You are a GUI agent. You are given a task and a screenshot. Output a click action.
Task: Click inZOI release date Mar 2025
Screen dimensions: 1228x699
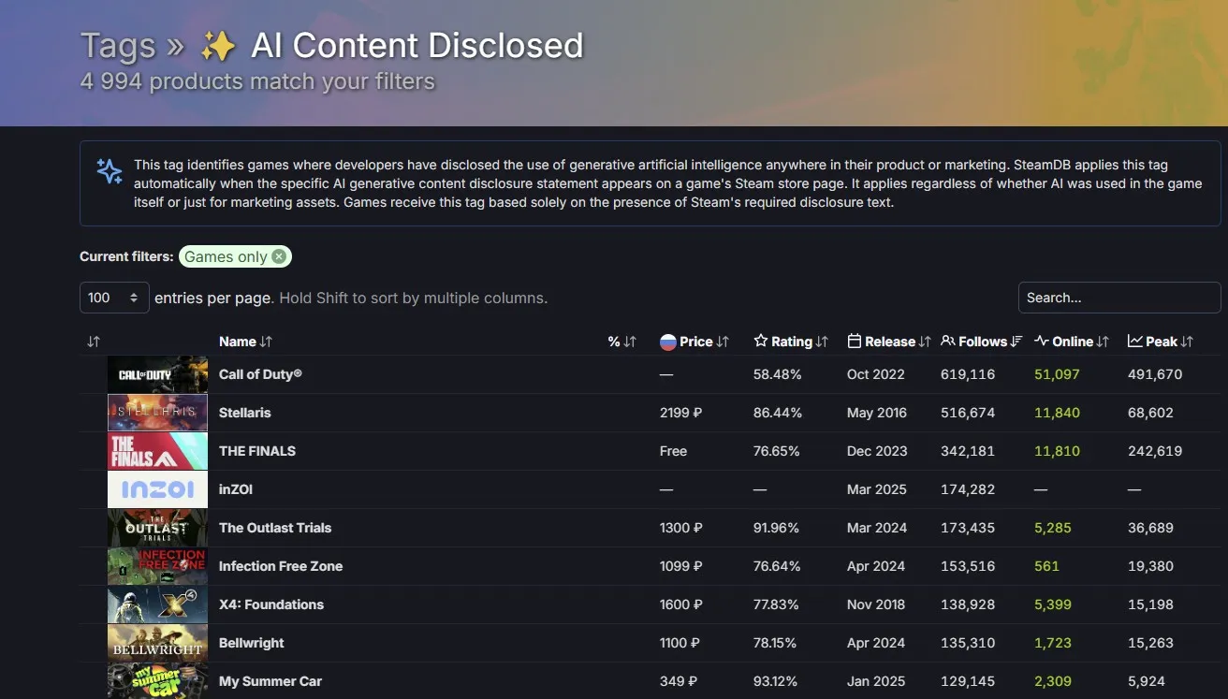click(877, 489)
